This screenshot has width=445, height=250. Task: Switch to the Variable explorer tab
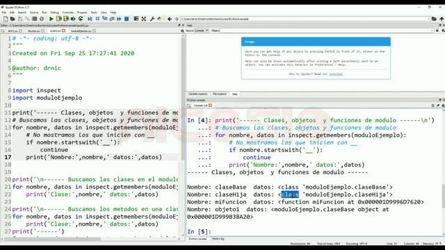(197, 94)
